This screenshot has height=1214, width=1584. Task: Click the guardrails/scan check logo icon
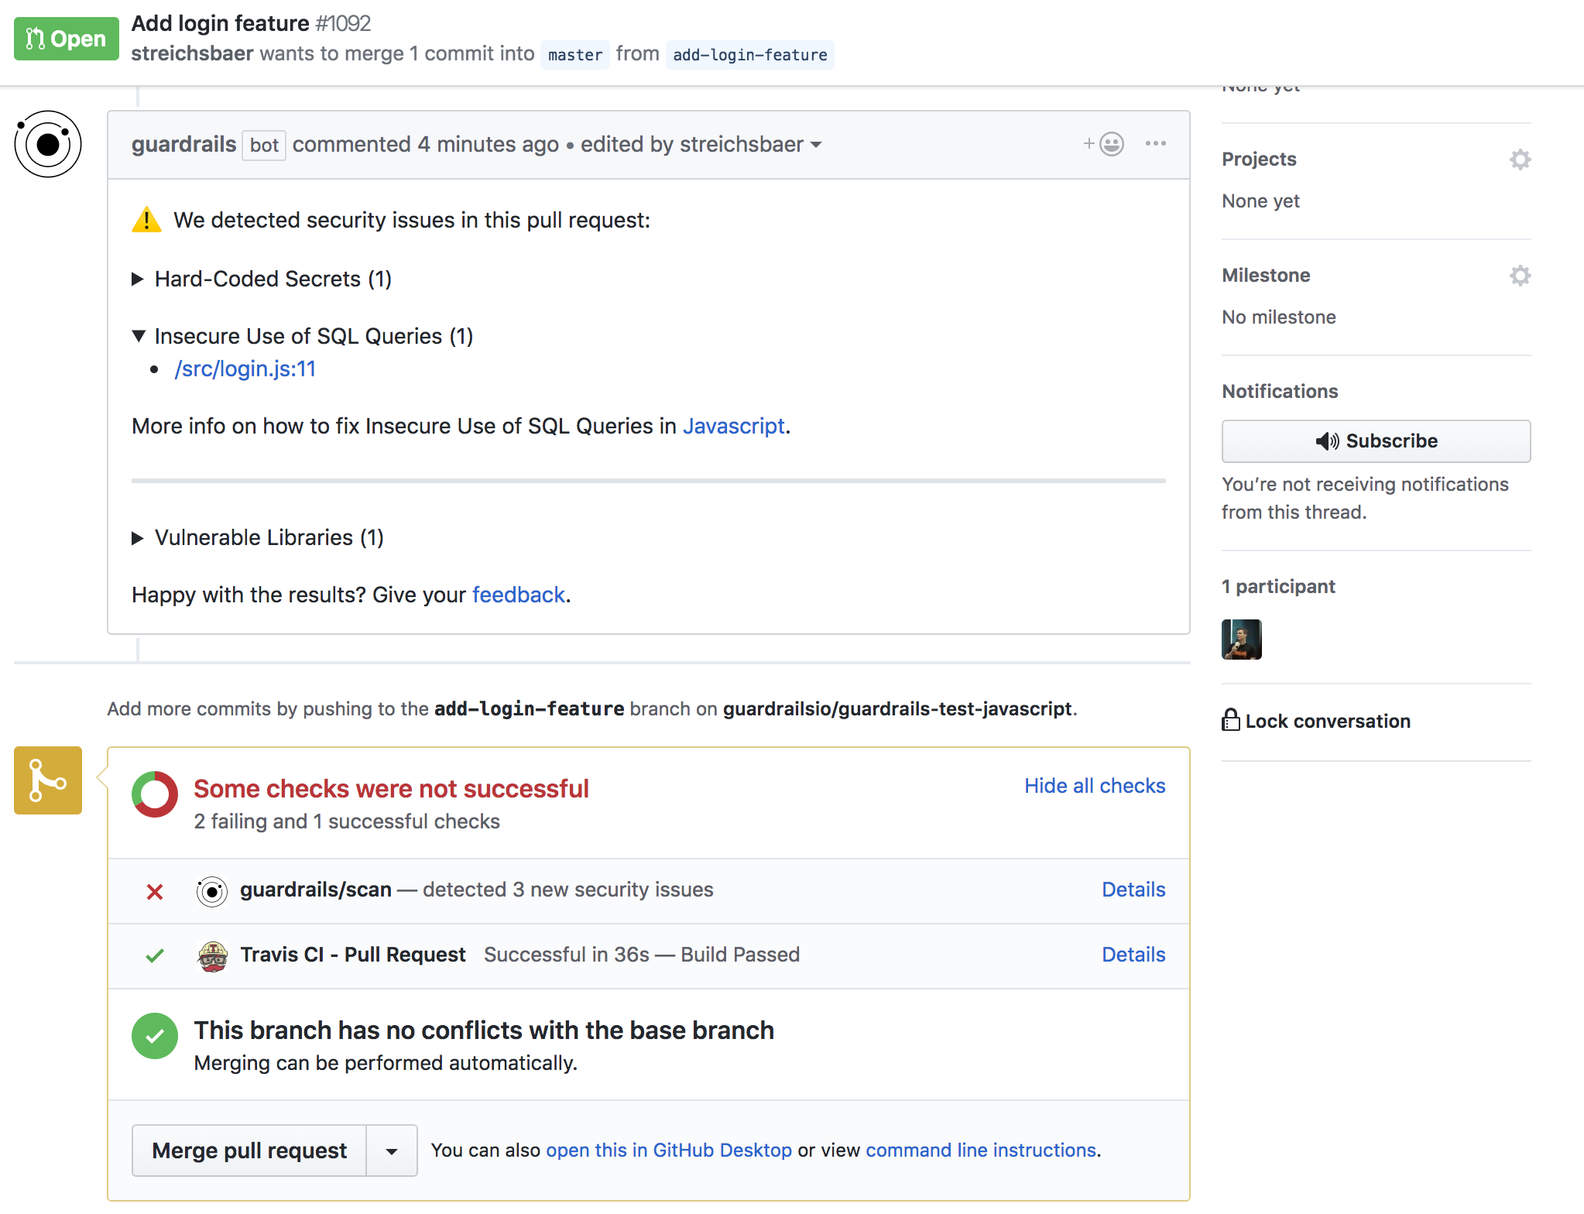point(212,891)
